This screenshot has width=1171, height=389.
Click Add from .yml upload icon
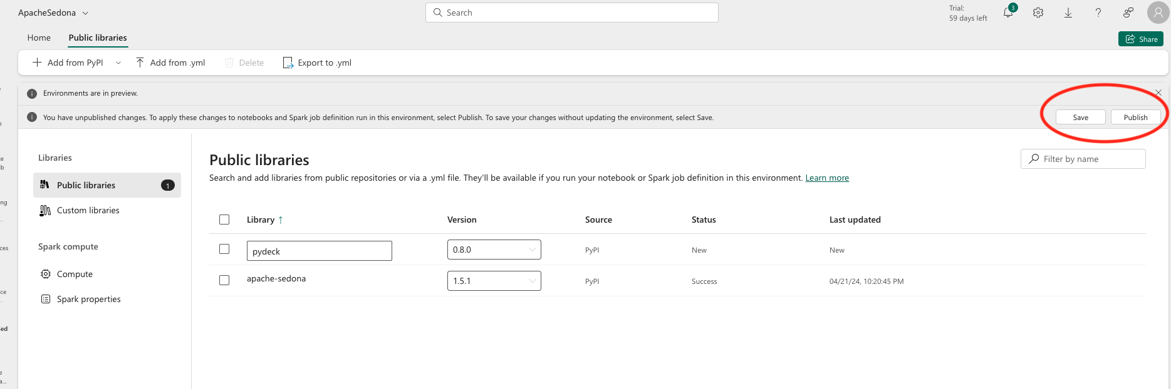pyautogui.click(x=140, y=63)
